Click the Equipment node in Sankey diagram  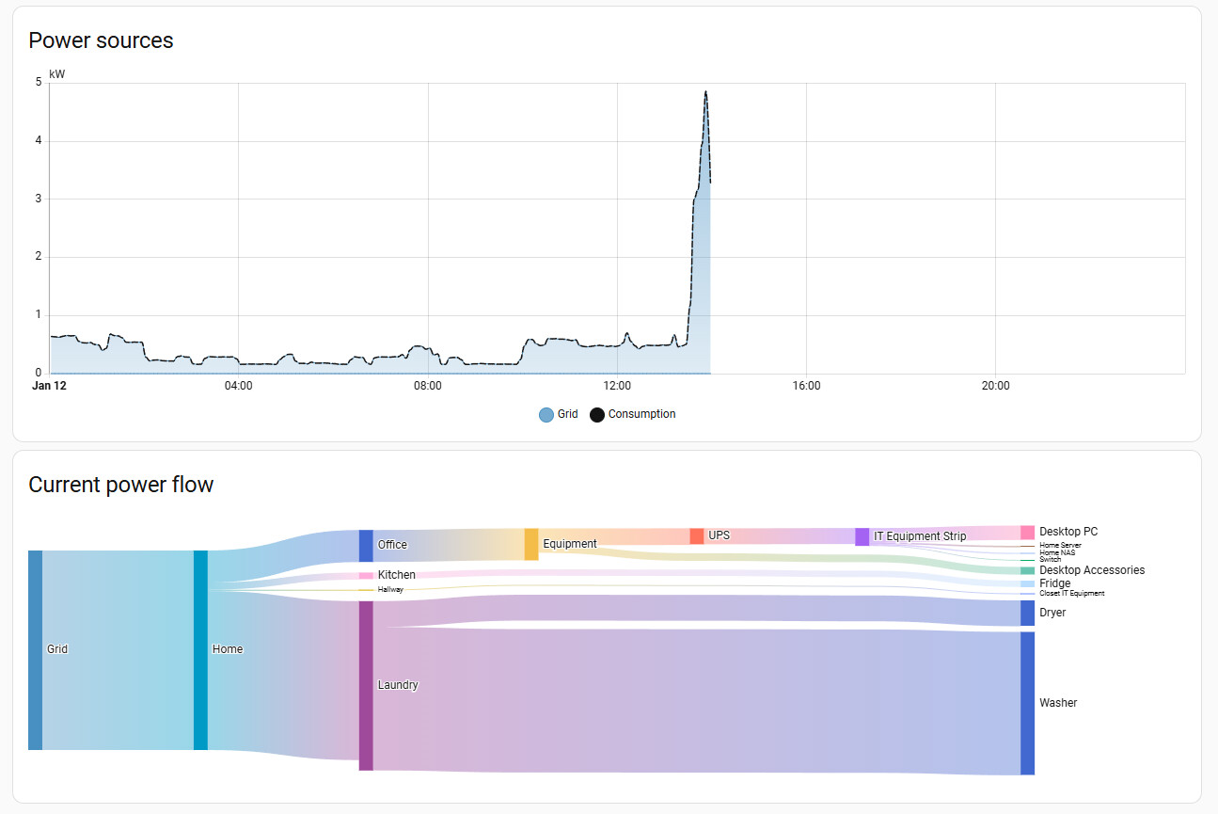531,544
